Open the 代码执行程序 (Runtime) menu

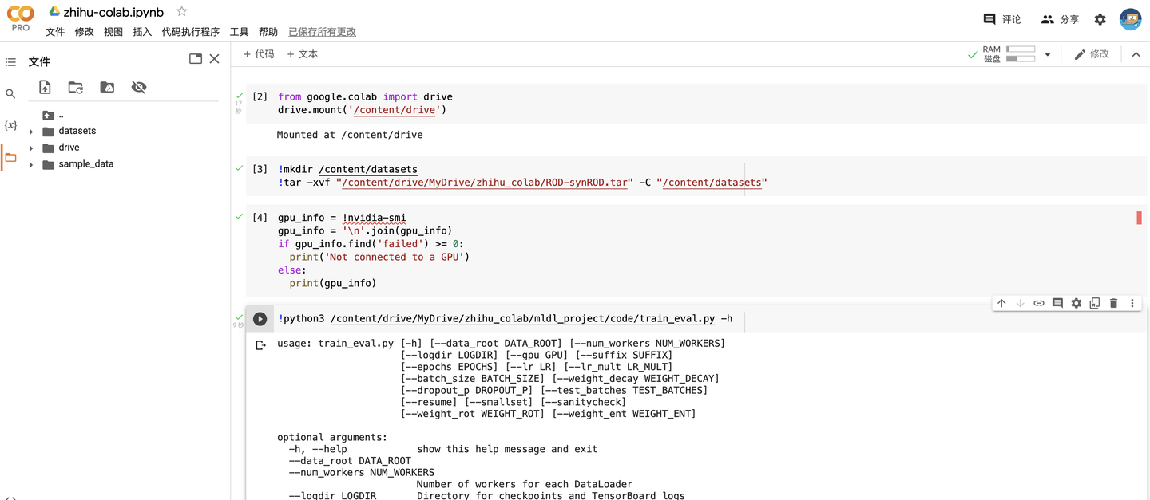point(190,32)
